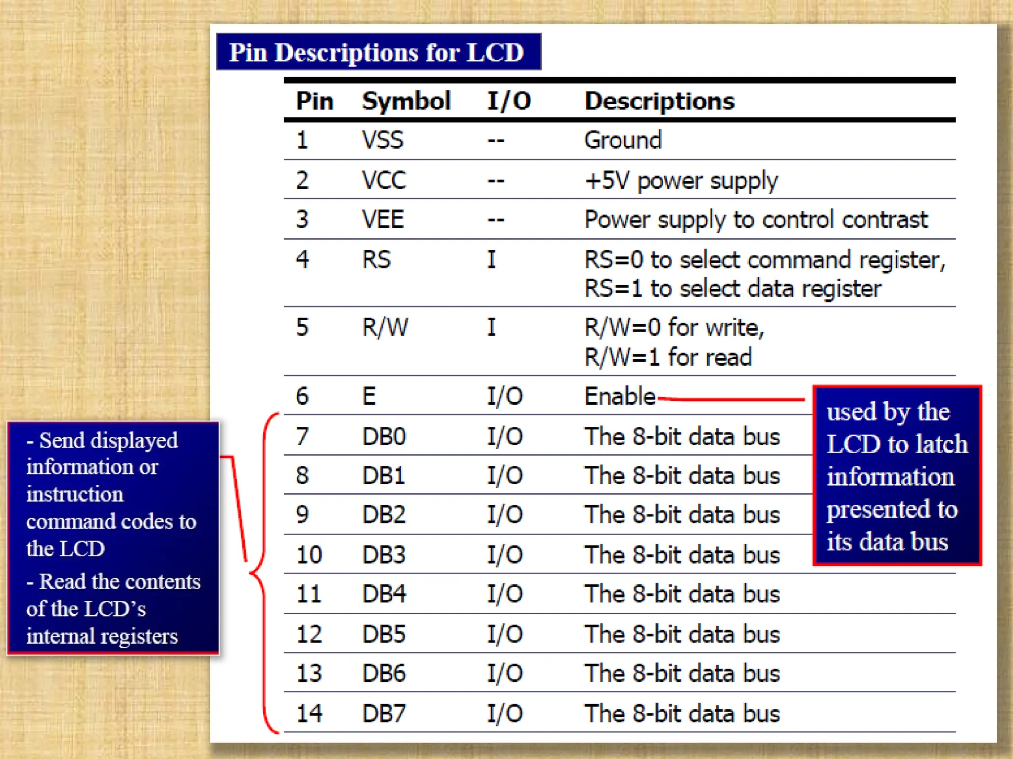Click 'The 8-bit data bus' in DB7 row

(x=682, y=713)
